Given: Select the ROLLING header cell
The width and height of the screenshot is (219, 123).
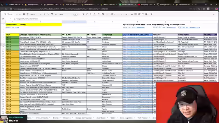Looking at the screenshot, I should tap(165, 35).
